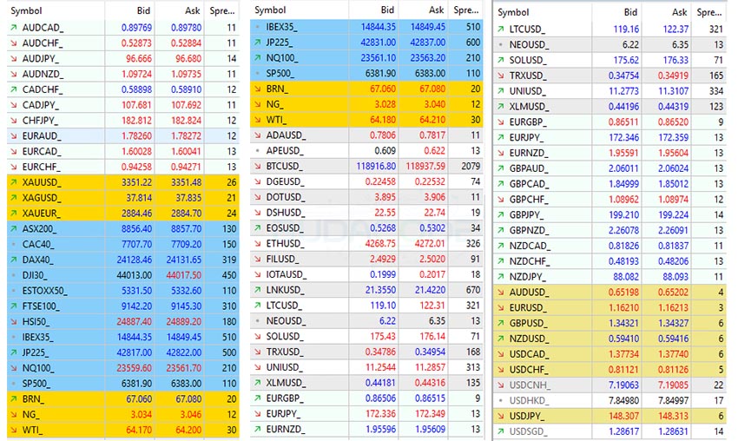The width and height of the screenshot is (738, 441).
Task: Click the up arrow icon beside GBPAUD_
Action: click(501, 168)
